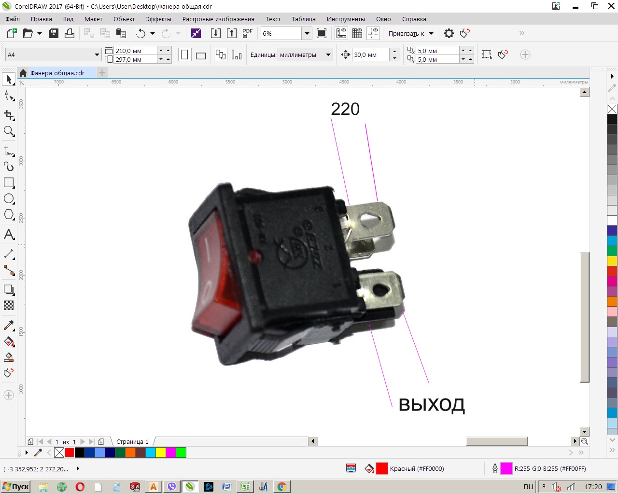Toggle guidelines display
Image resolution: width=618 pixels, height=494 pixels.
[x=373, y=33]
